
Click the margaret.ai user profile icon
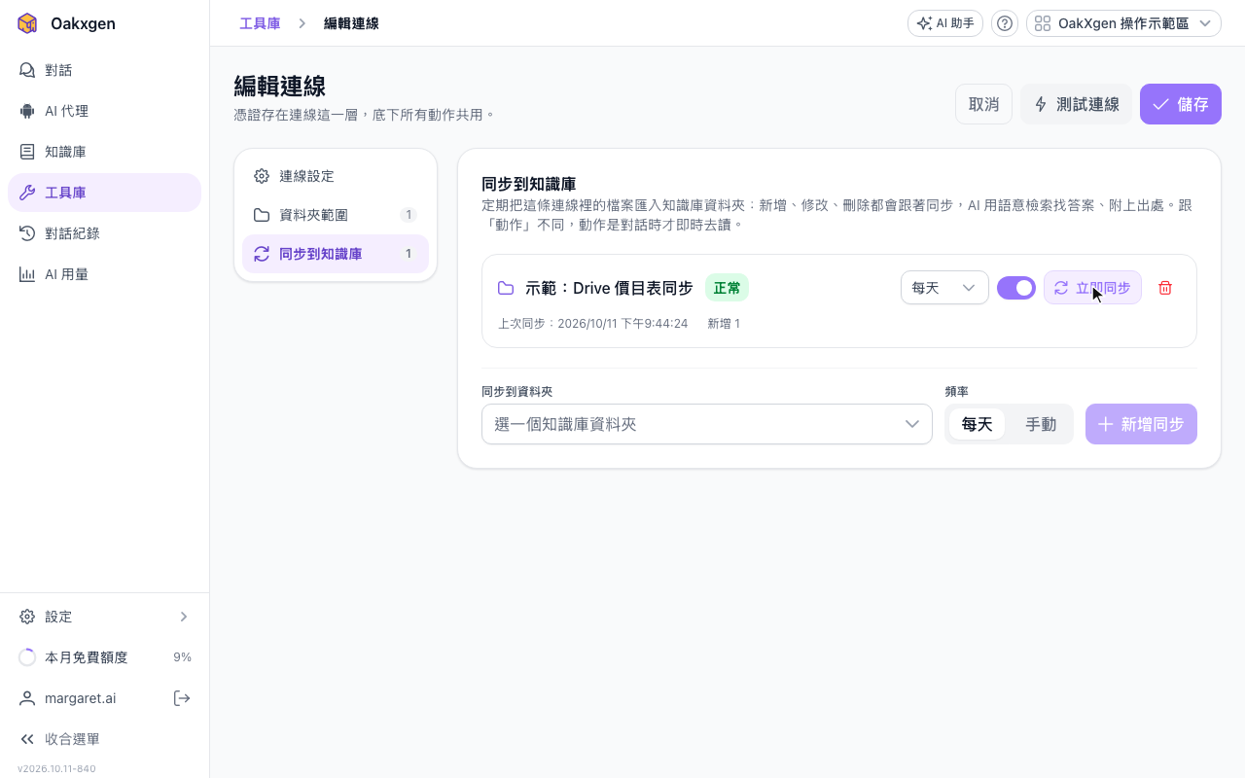27,698
